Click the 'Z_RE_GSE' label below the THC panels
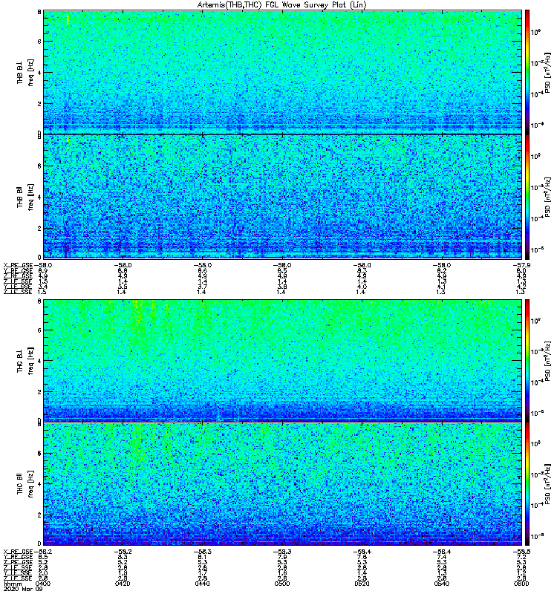The height and width of the screenshot is (594, 557). pos(18,563)
